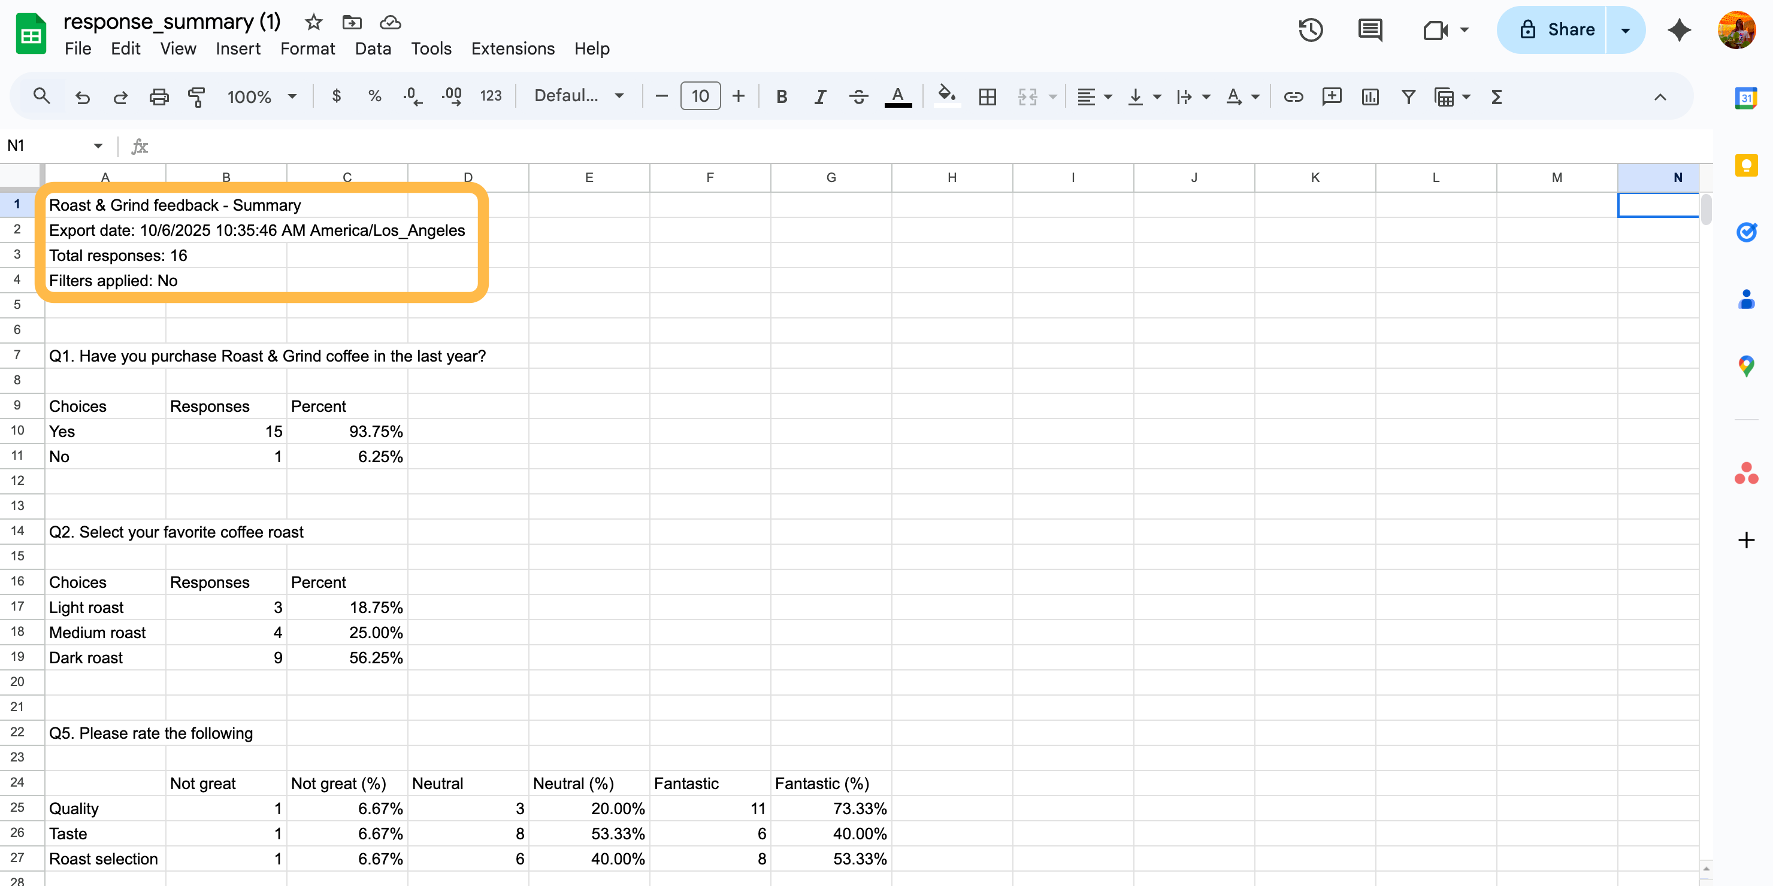Click the insert link icon

coord(1293,96)
